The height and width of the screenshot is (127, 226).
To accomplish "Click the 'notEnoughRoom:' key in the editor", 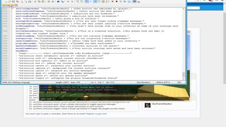I will tap(25, 26).
